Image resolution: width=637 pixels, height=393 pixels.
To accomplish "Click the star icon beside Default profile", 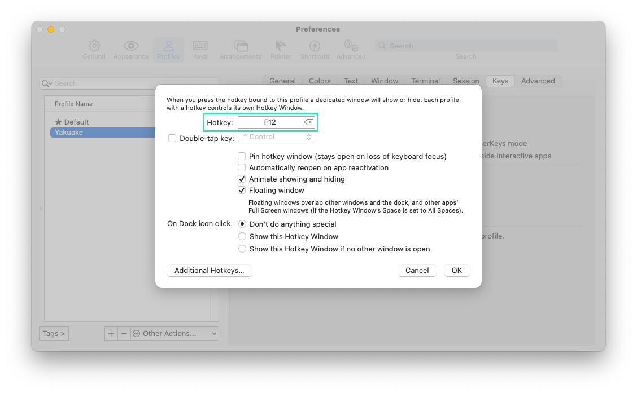I will click(x=59, y=122).
